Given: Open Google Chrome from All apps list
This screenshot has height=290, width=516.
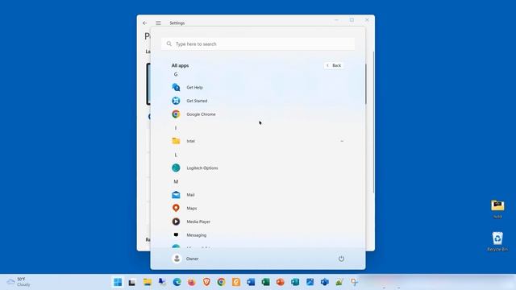Looking at the screenshot, I should pyautogui.click(x=257, y=114).
